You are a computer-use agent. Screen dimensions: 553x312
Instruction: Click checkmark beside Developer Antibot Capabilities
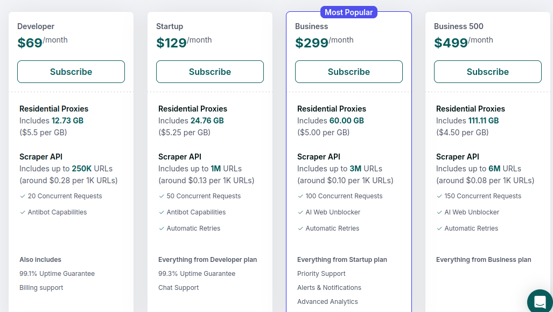23,212
